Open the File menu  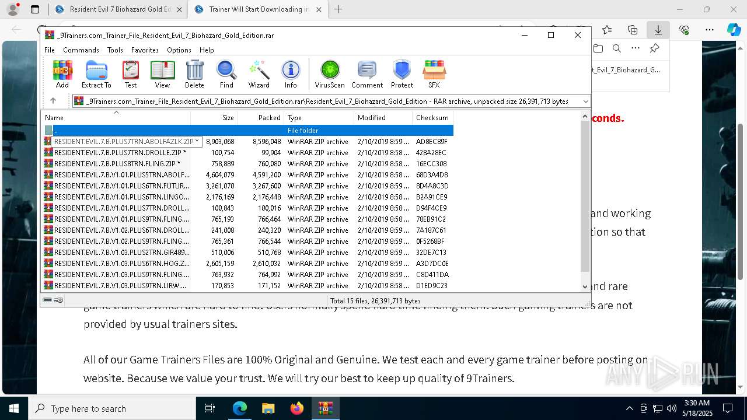(x=50, y=50)
